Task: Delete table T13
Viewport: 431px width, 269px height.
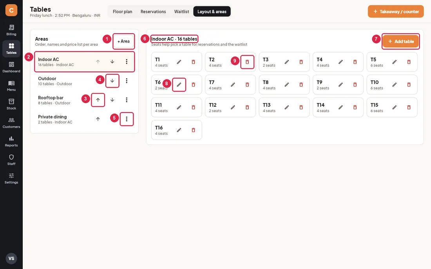Action: pos(301,108)
